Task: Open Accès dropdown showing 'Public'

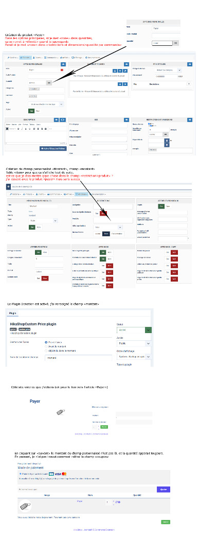Action: tap(134, 343)
